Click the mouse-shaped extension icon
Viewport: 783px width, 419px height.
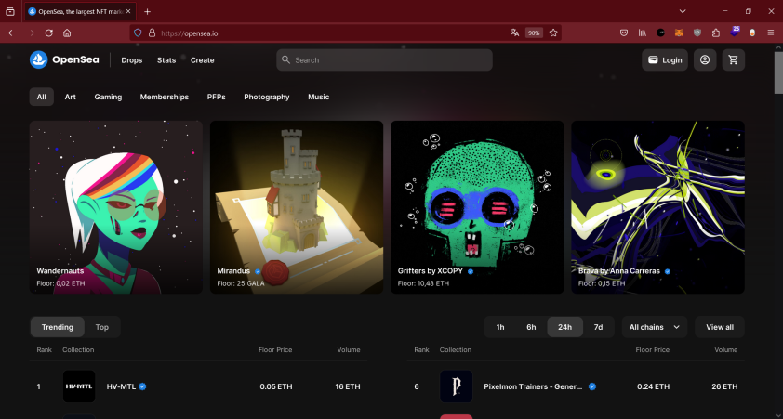[752, 33]
